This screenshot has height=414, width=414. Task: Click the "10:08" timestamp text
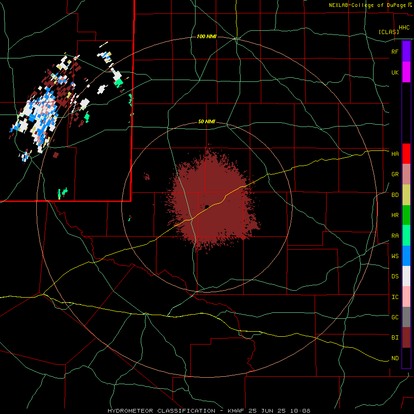click(x=301, y=411)
